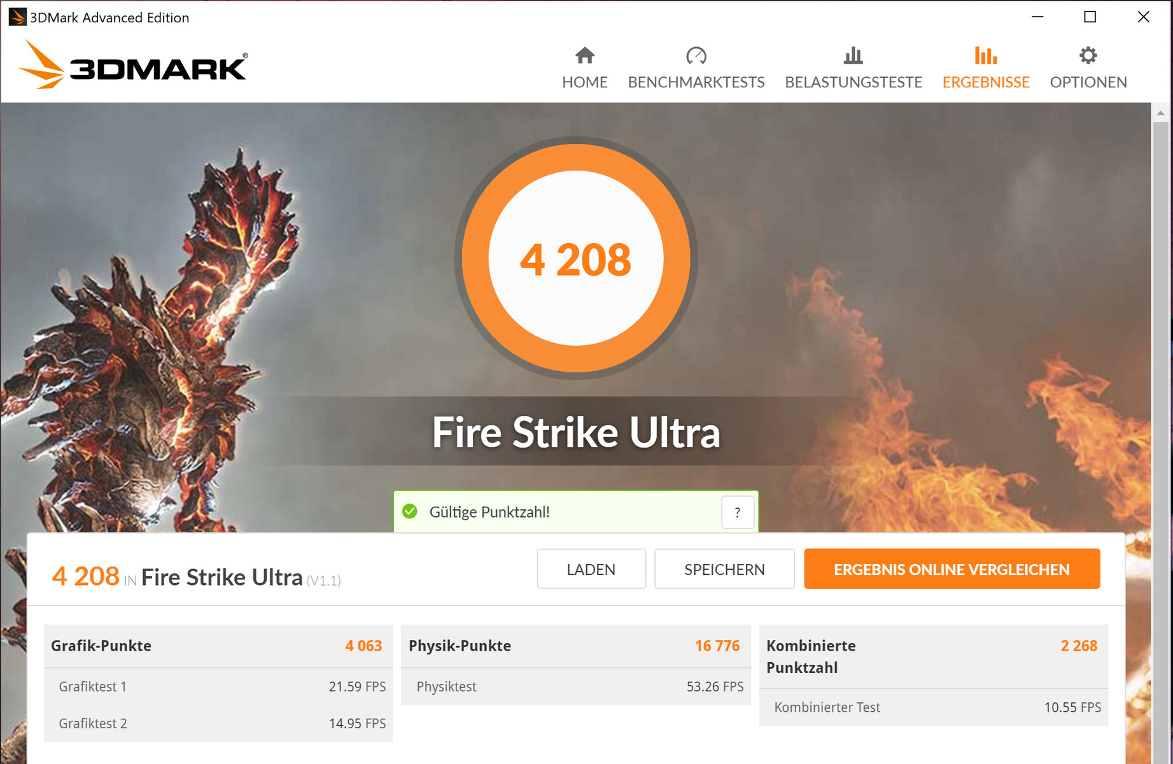Go to the OPTIONEN tab label

coord(1088,82)
